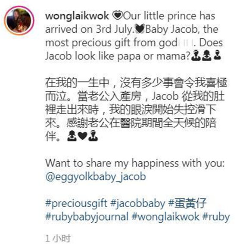The height and width of the screenshot is (249, 237).
Task: Open the #ruby hashtag
Action: (216, 217)
